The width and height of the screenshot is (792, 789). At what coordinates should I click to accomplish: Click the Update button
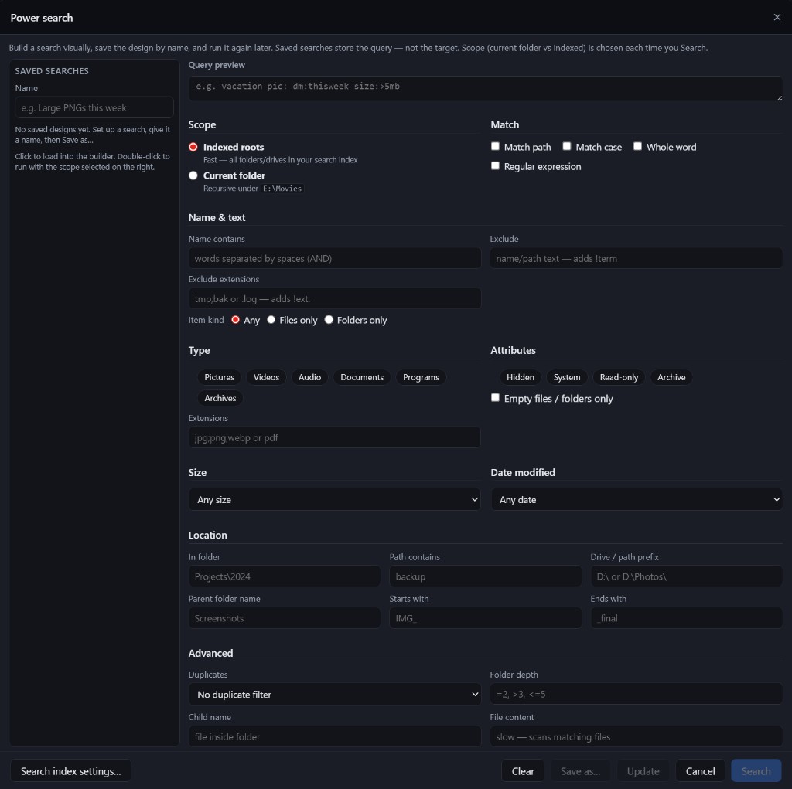(643, 770)
